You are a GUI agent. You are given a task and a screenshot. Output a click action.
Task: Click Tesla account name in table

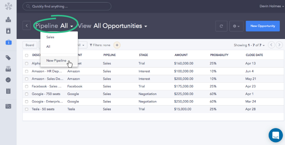[x=71, y=109]
